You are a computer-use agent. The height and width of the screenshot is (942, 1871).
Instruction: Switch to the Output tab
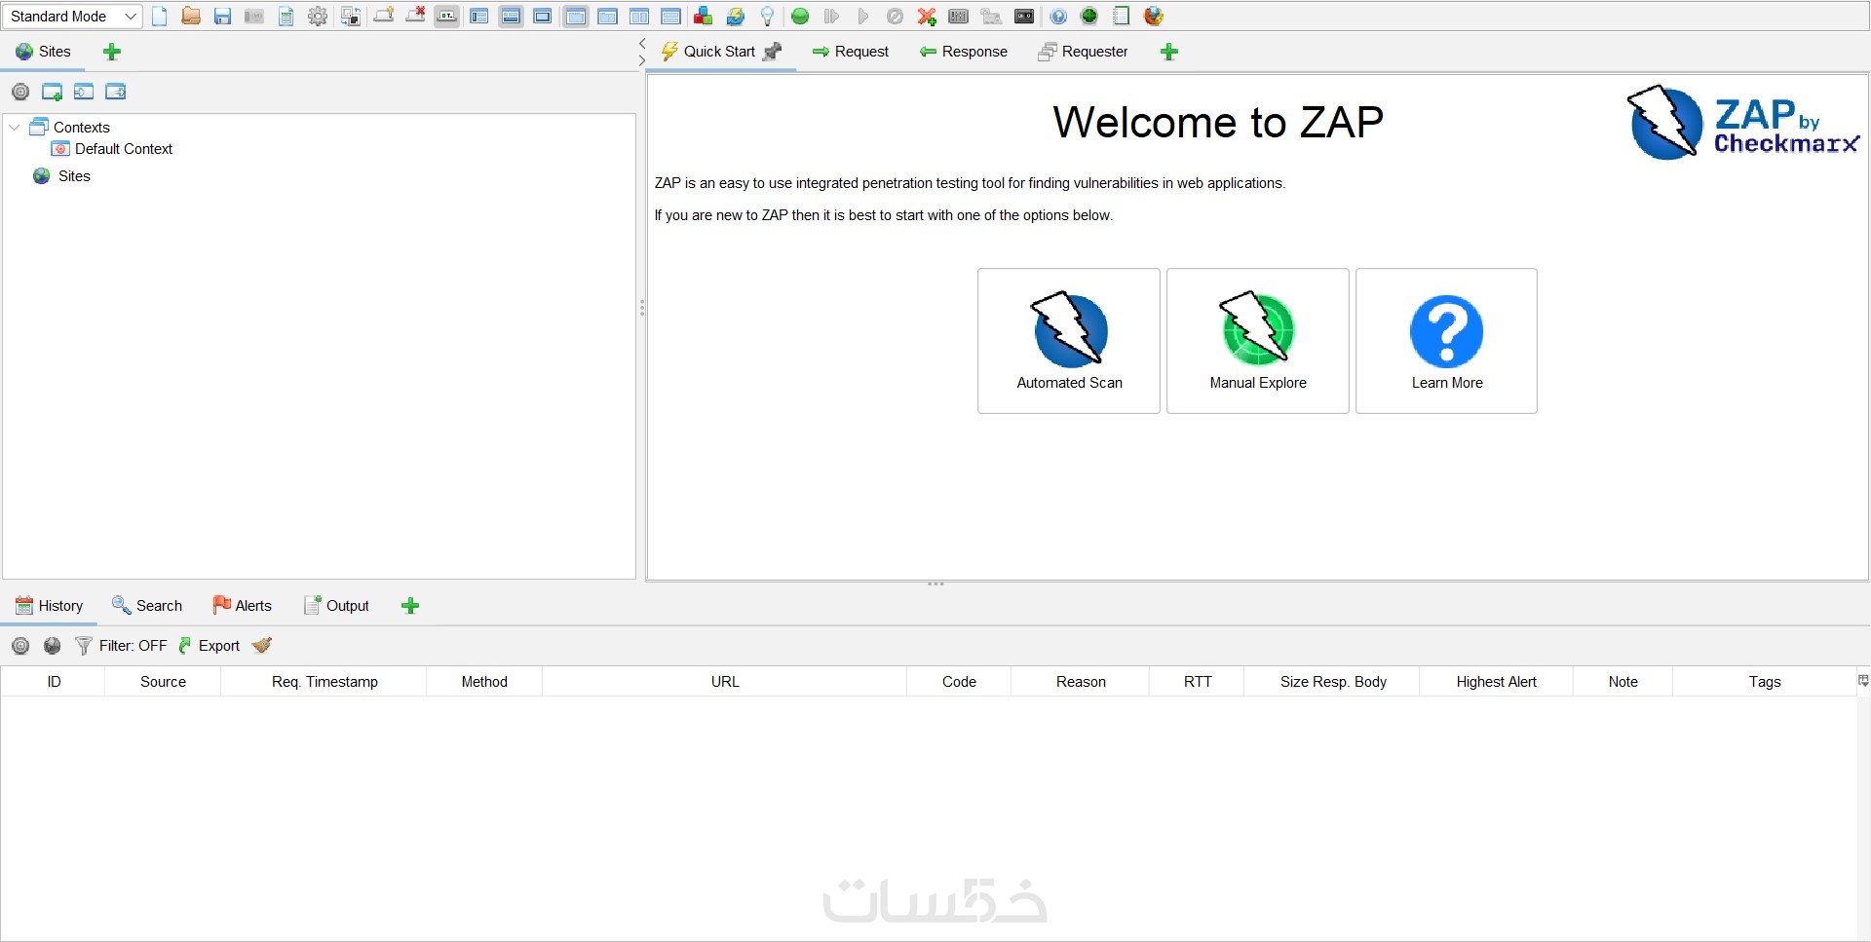click(x=336, y=606)
